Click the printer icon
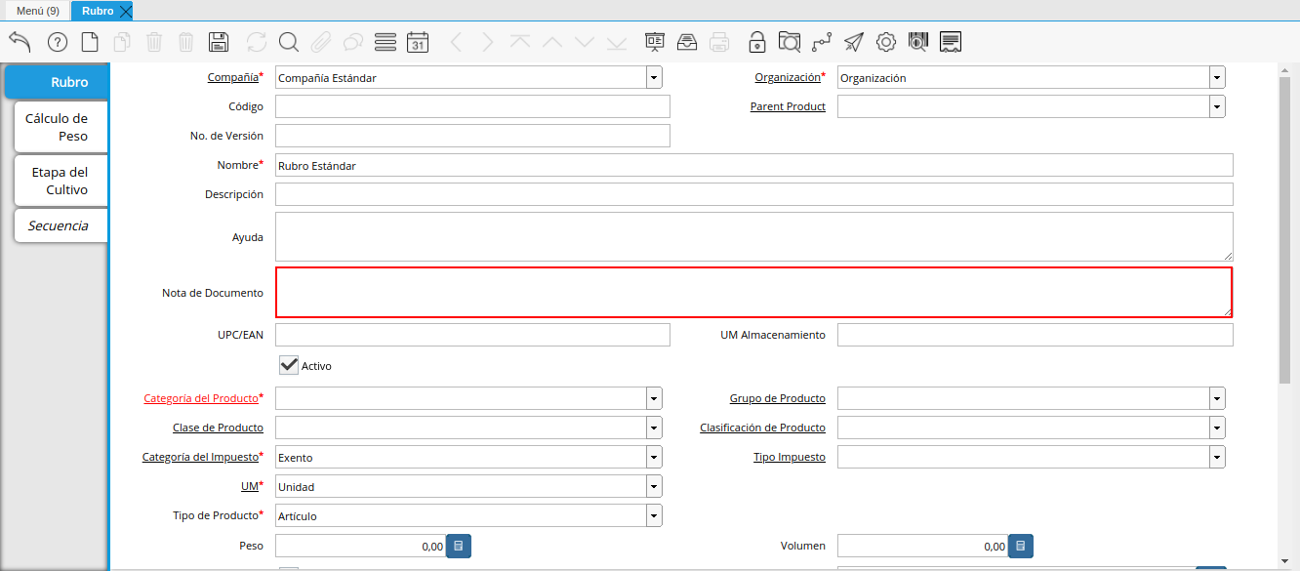The image size is (1300, 571). pyautogui.click(x=719, y=42)
